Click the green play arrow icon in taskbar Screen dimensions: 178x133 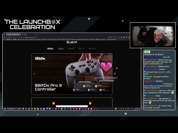97,109
